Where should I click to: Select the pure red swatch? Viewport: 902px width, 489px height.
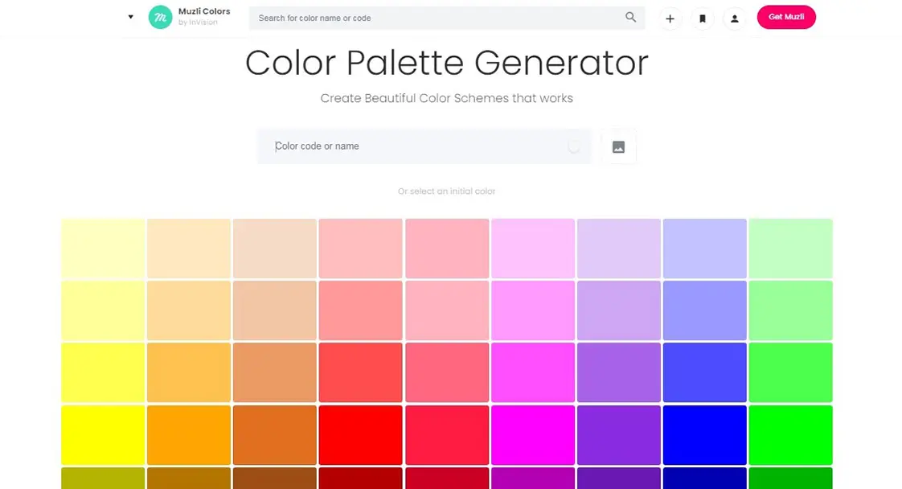pos(361,435)
